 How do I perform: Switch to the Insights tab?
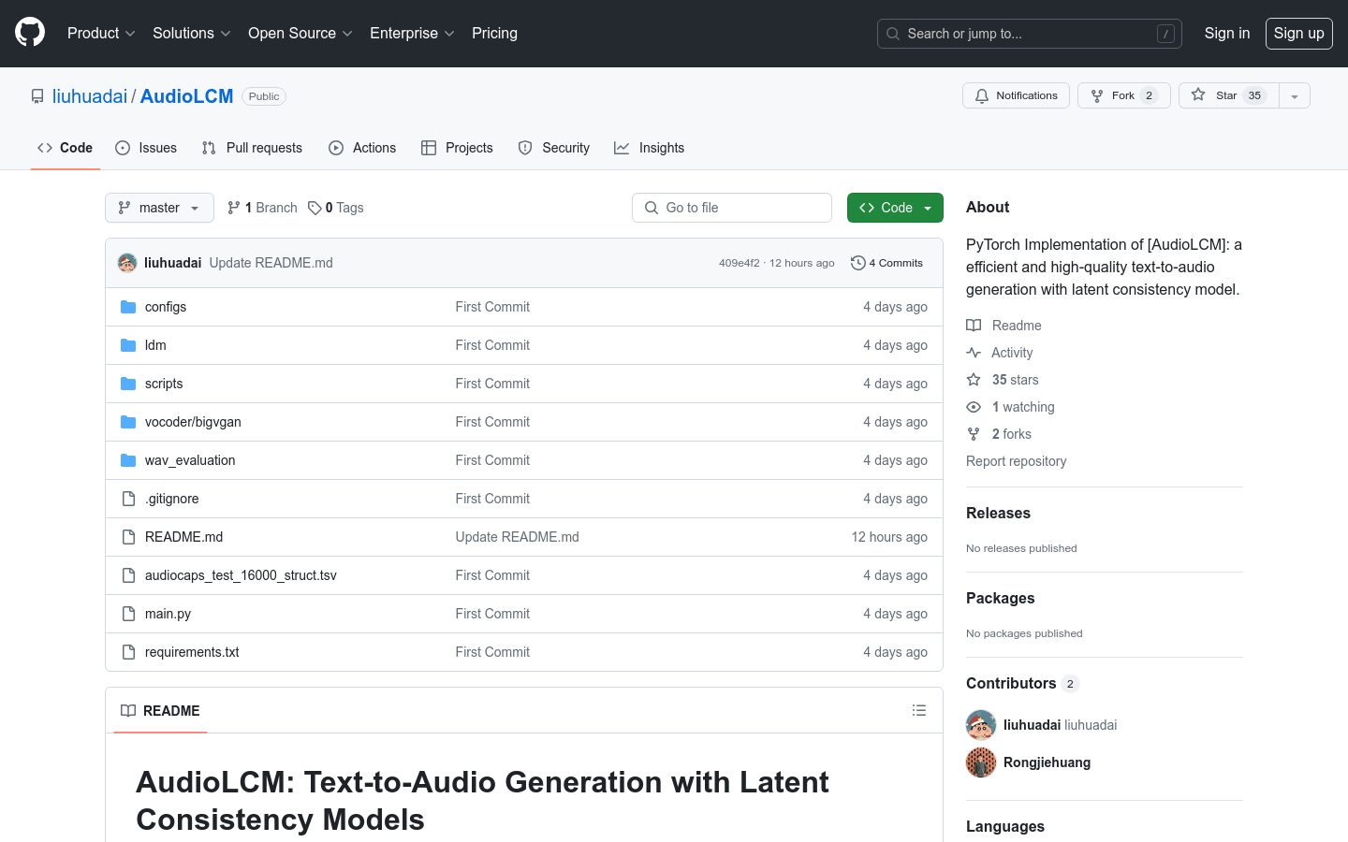[650, 148]
